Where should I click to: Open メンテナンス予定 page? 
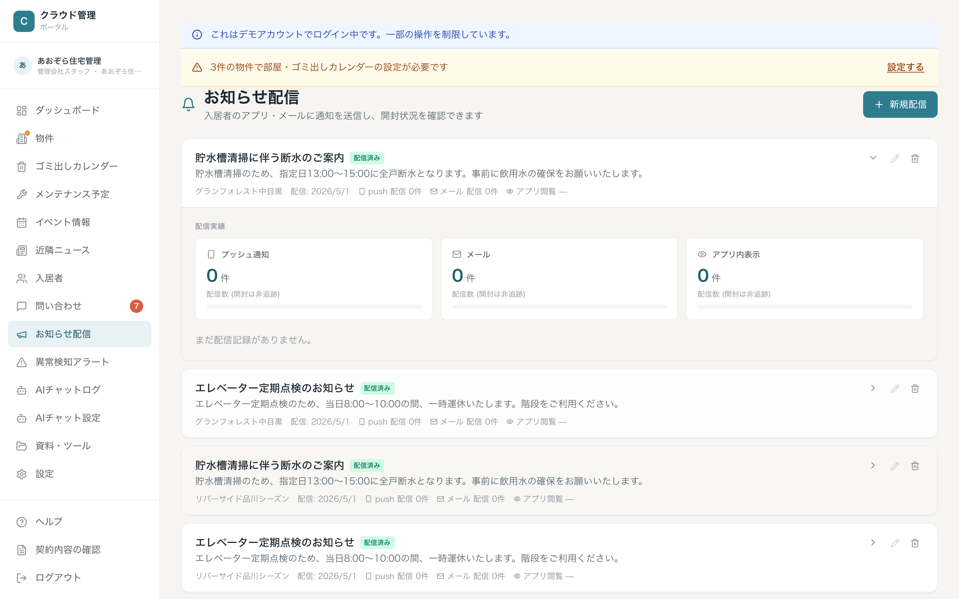[x=79, y=194]
